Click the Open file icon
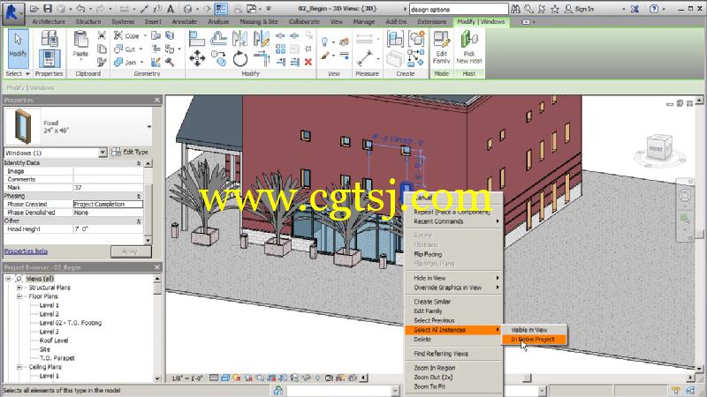The image size is (707, 397). (x=34, y=9)
